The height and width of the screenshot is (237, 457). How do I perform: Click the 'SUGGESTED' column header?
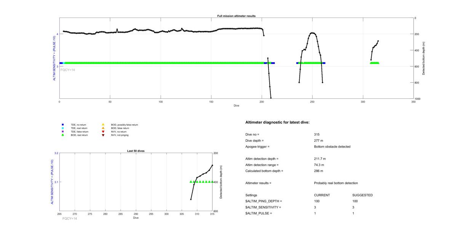click(x=363, y=195)
